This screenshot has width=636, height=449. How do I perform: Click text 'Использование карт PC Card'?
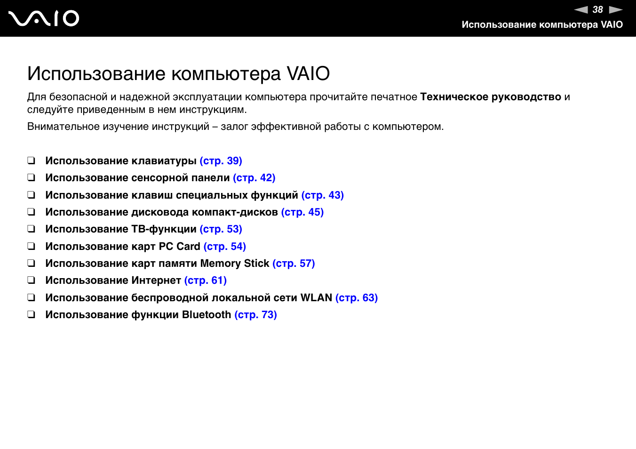(x=123, y=247)
